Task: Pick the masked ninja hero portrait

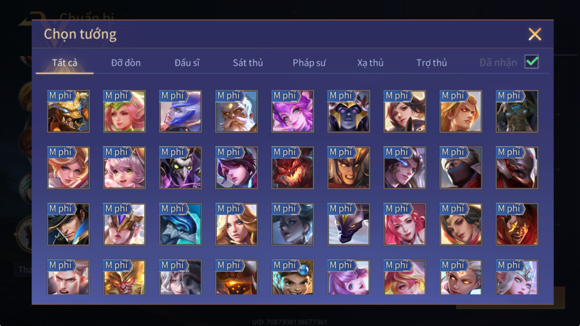Action: tap(461, 168)
